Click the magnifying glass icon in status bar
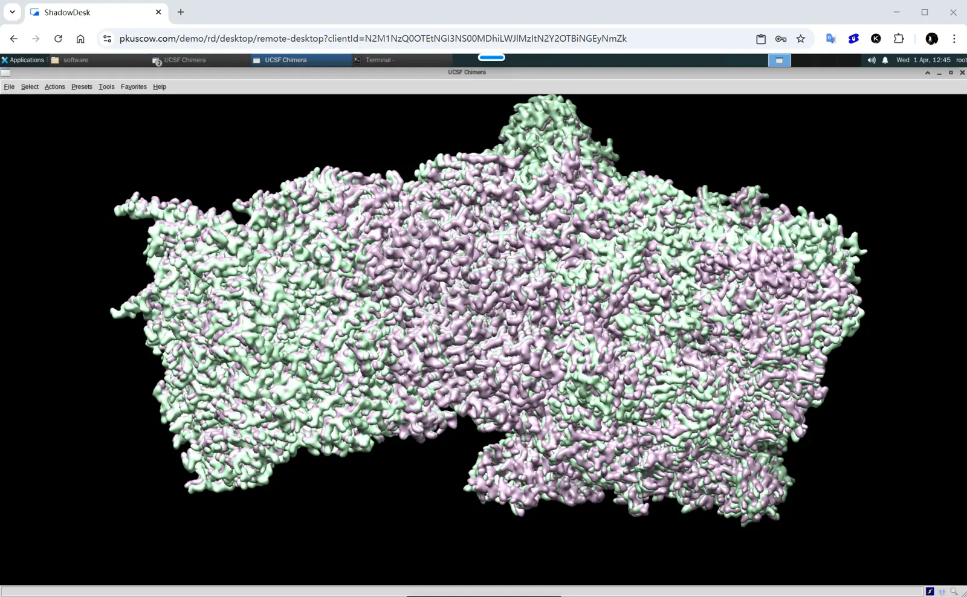This screenshot has width=967, height=597. pos(954,592)
